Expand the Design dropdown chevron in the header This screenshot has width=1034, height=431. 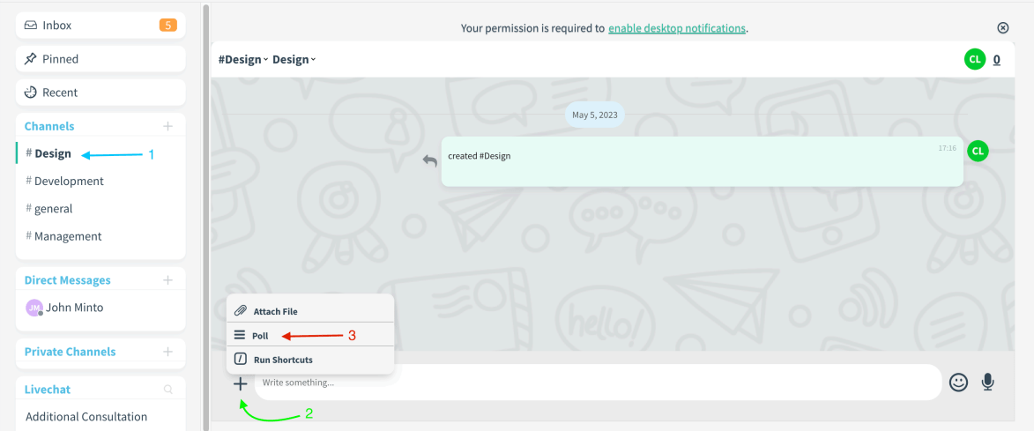coord(313,59)
